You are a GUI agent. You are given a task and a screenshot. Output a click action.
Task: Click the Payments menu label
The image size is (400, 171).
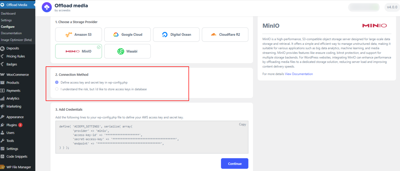click(13, 91)
